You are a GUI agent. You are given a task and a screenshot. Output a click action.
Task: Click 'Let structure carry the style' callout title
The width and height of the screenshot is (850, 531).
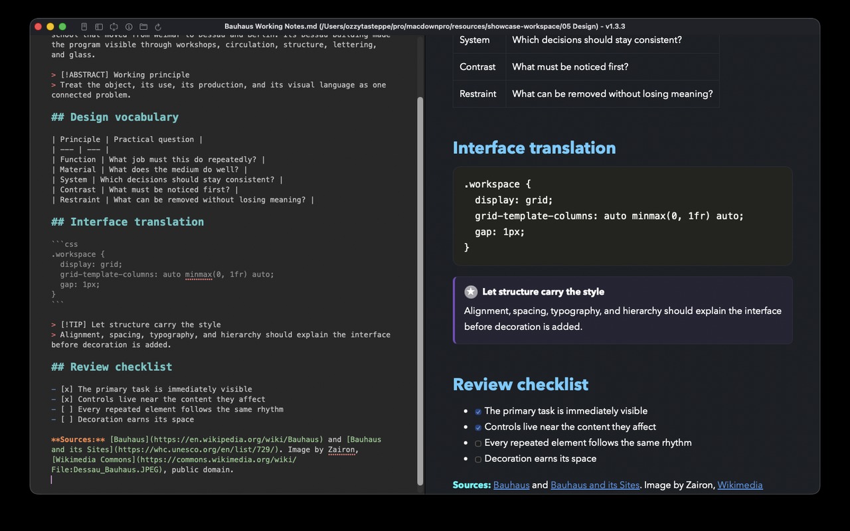pos(543,291)
